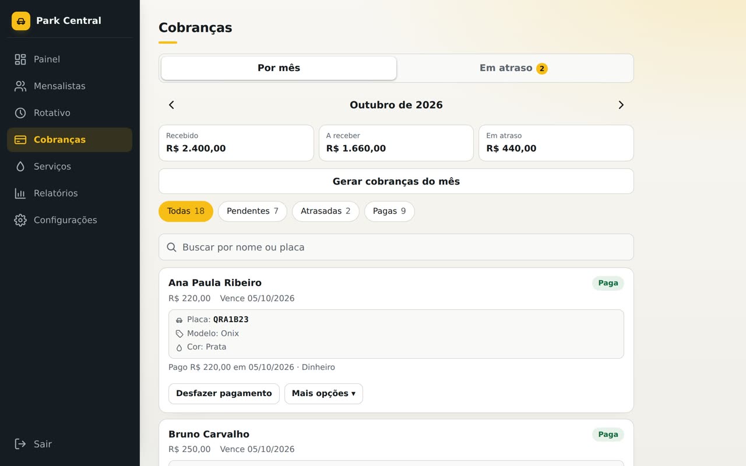Click the Sair label in the sidebar
The height and width of the screenshot is (466, 746).
tap(43, 444)
